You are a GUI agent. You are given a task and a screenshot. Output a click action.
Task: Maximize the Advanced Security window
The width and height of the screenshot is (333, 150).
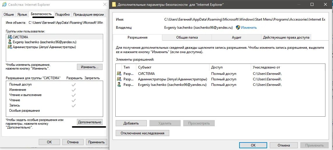point(312,4)
